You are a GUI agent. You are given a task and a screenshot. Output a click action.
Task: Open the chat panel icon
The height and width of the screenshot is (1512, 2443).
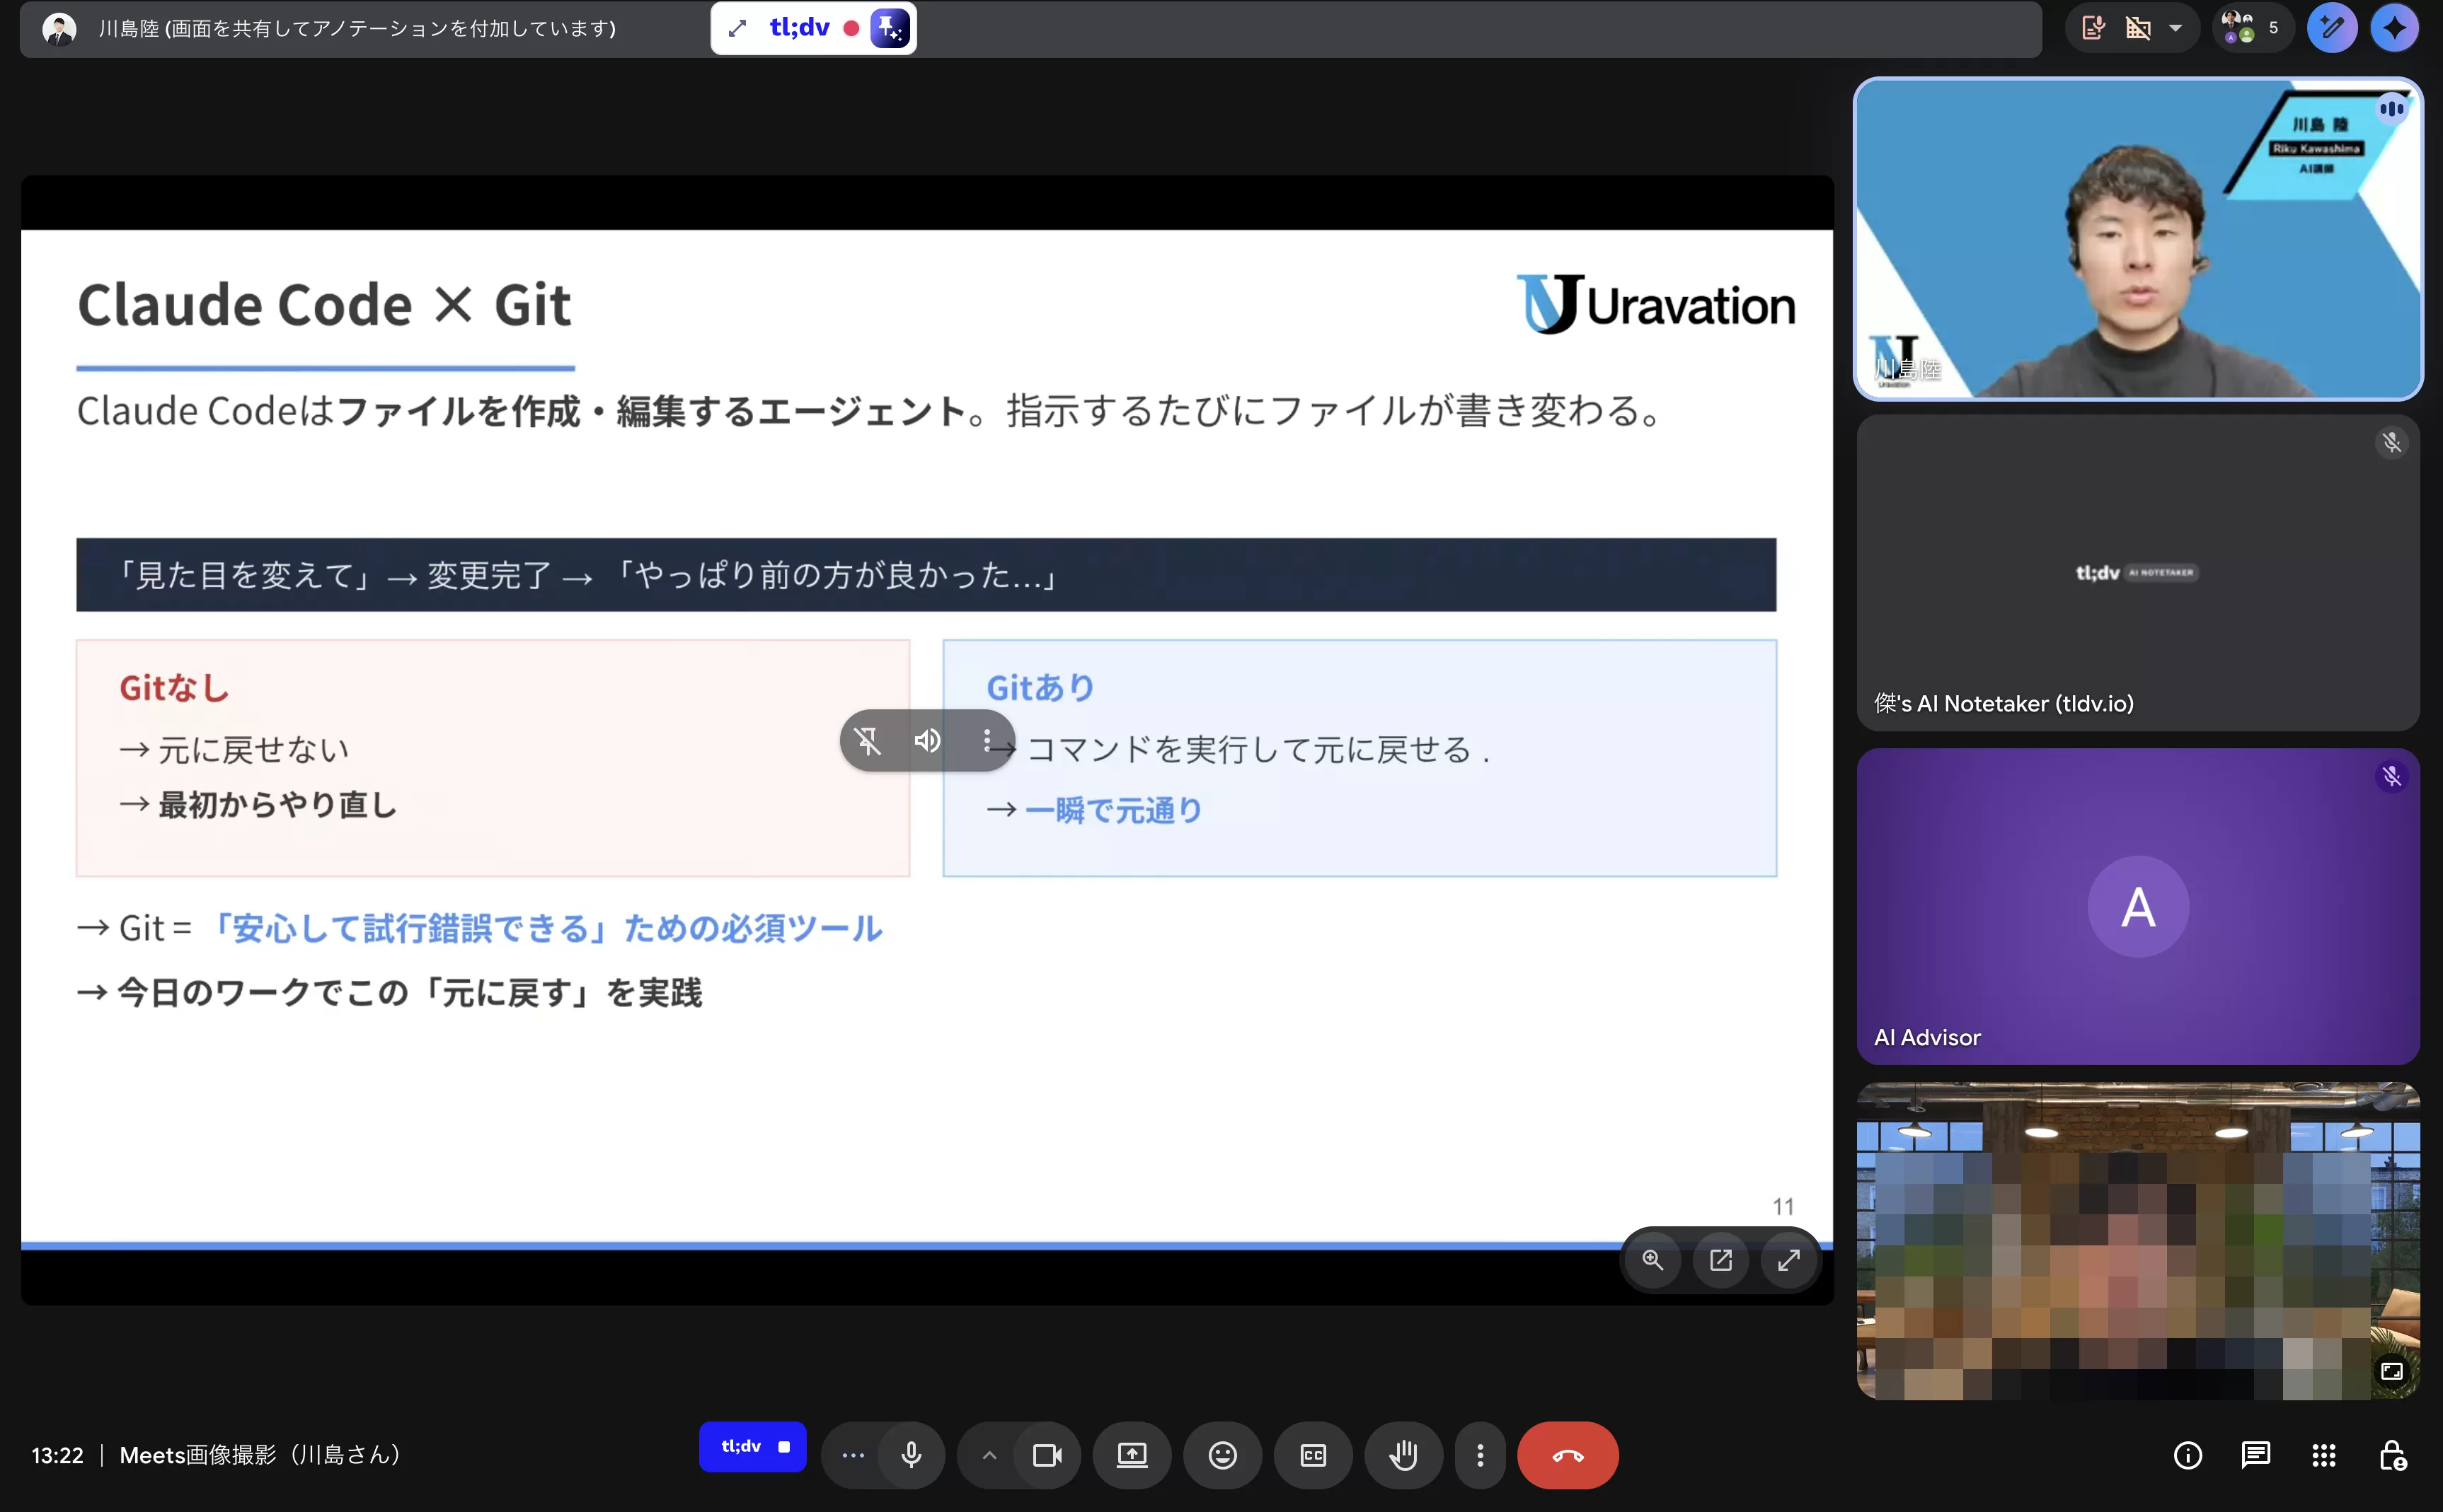pos(2257,1455)
